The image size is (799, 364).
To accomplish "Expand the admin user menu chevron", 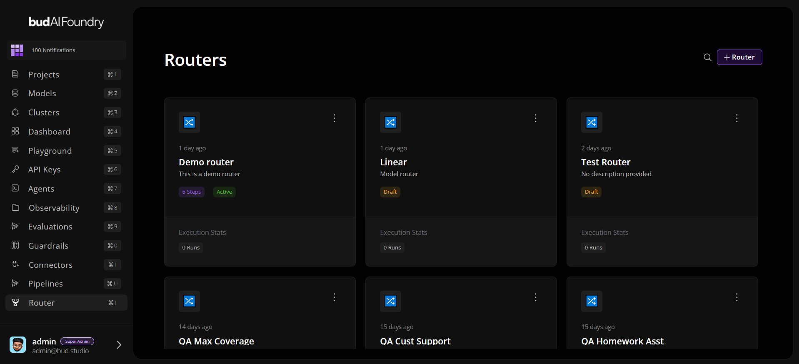I will click(119, 345).
